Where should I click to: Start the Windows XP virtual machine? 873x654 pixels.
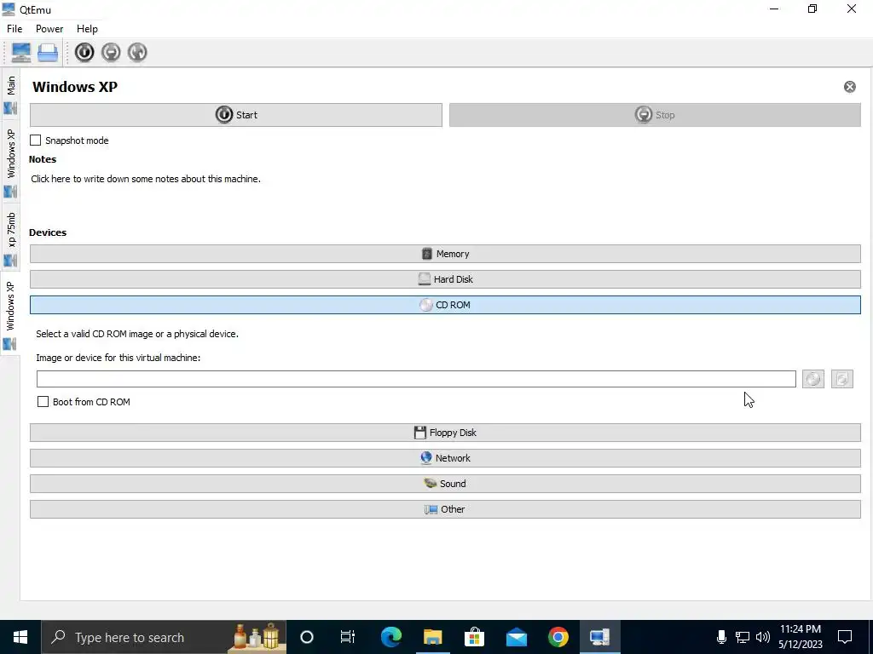236,115
